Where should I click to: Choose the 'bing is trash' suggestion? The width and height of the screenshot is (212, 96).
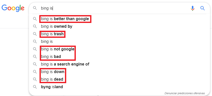pyautogui.click(x=52, y=34)
